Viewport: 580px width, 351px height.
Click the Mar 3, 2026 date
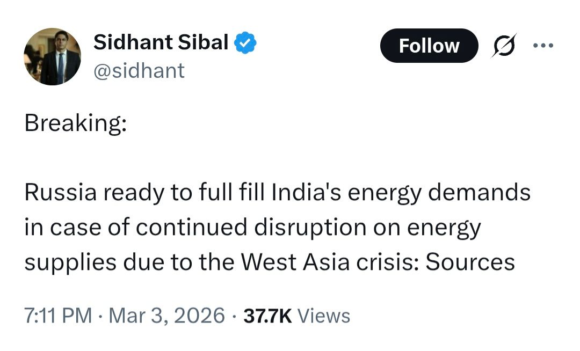[166, 316]
